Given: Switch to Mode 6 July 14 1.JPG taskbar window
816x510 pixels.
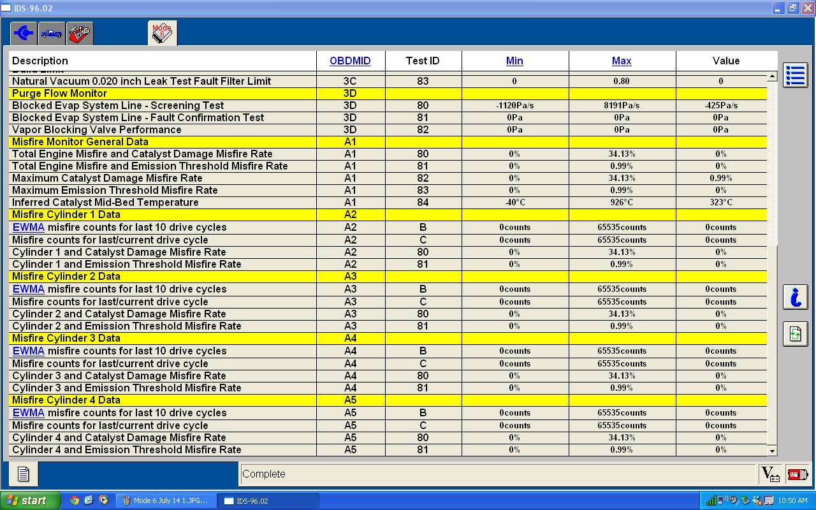Looking at the screenshot, I should click(x=166, y=500).
